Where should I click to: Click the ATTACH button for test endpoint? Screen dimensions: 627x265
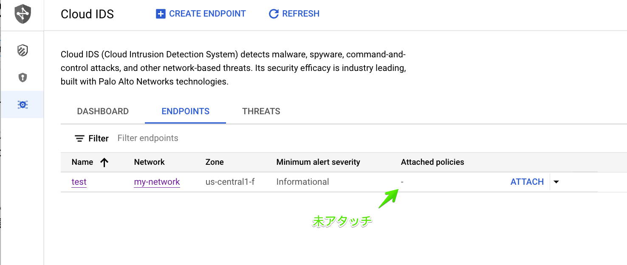coord(527,182)
